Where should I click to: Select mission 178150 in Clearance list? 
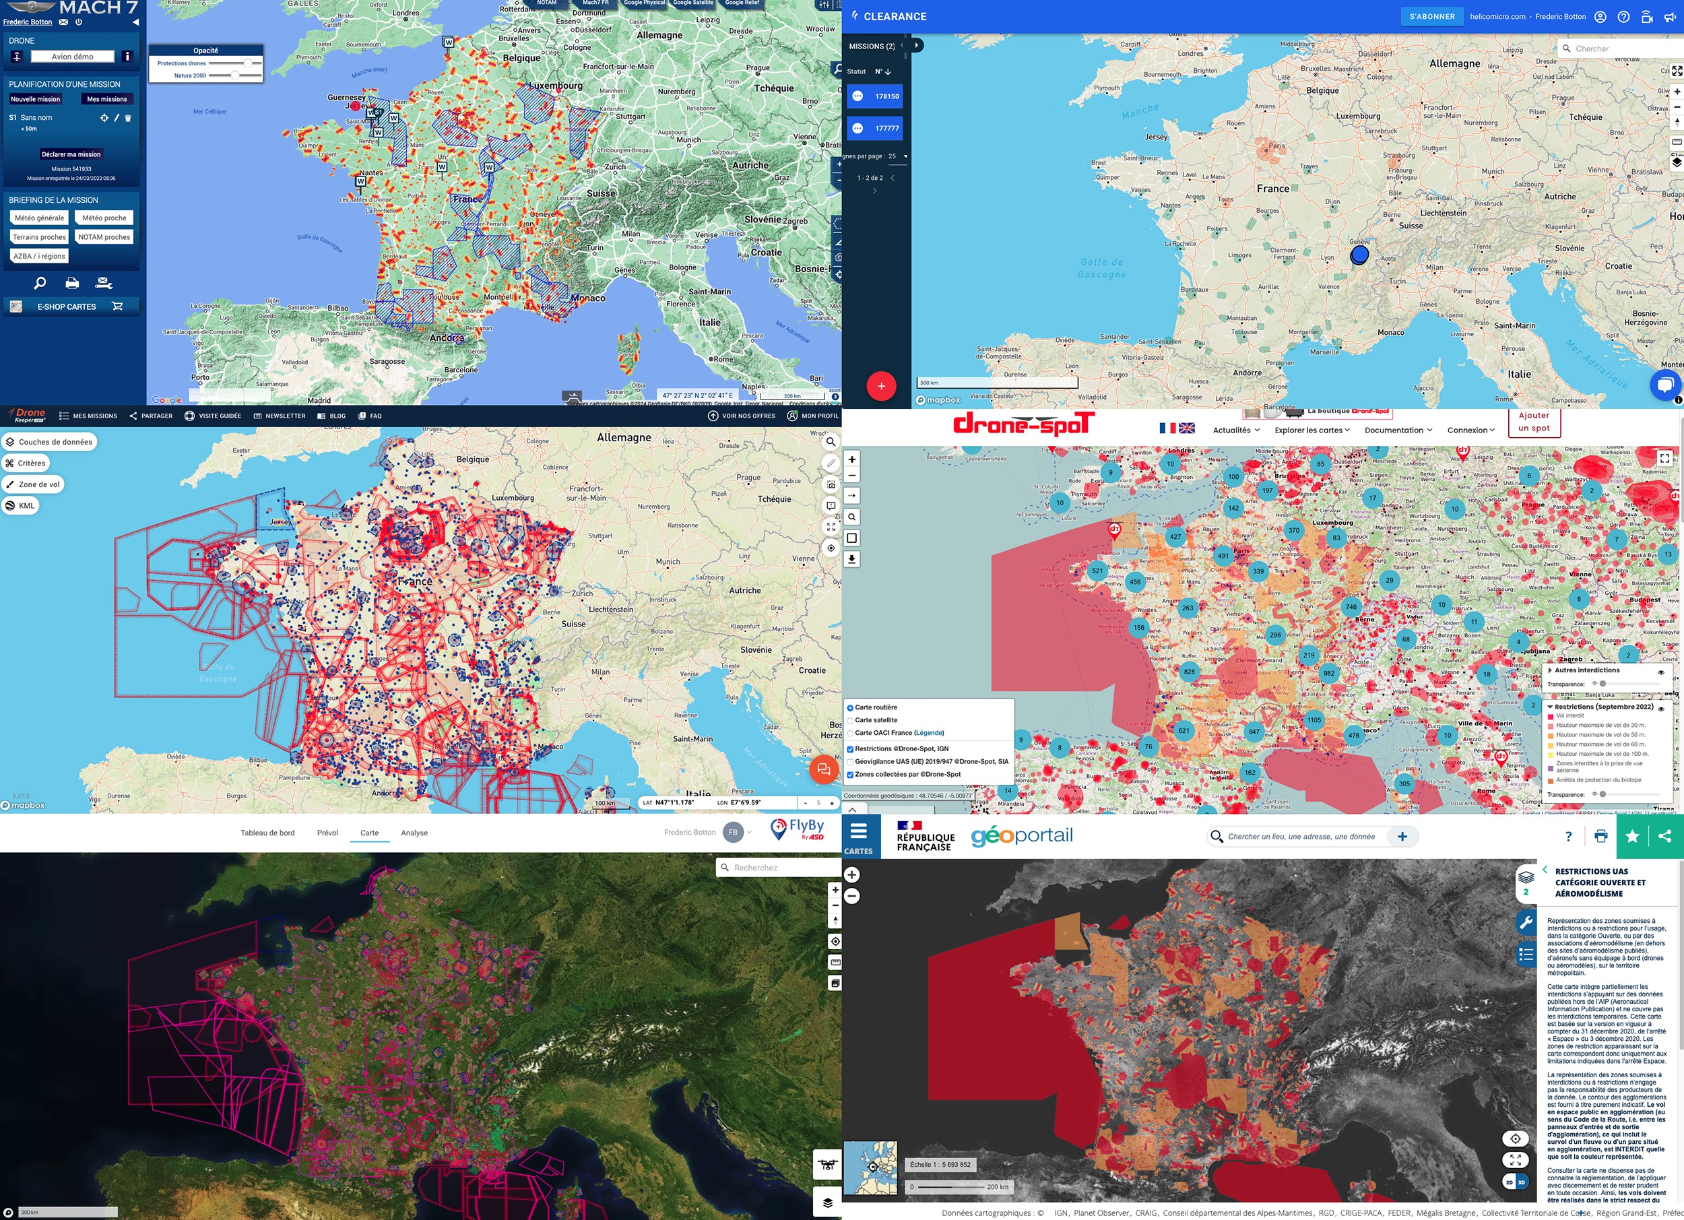[x=876, y=96]
